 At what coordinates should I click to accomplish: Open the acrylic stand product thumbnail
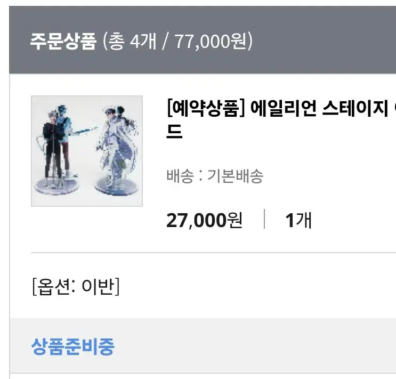point(87,151)
